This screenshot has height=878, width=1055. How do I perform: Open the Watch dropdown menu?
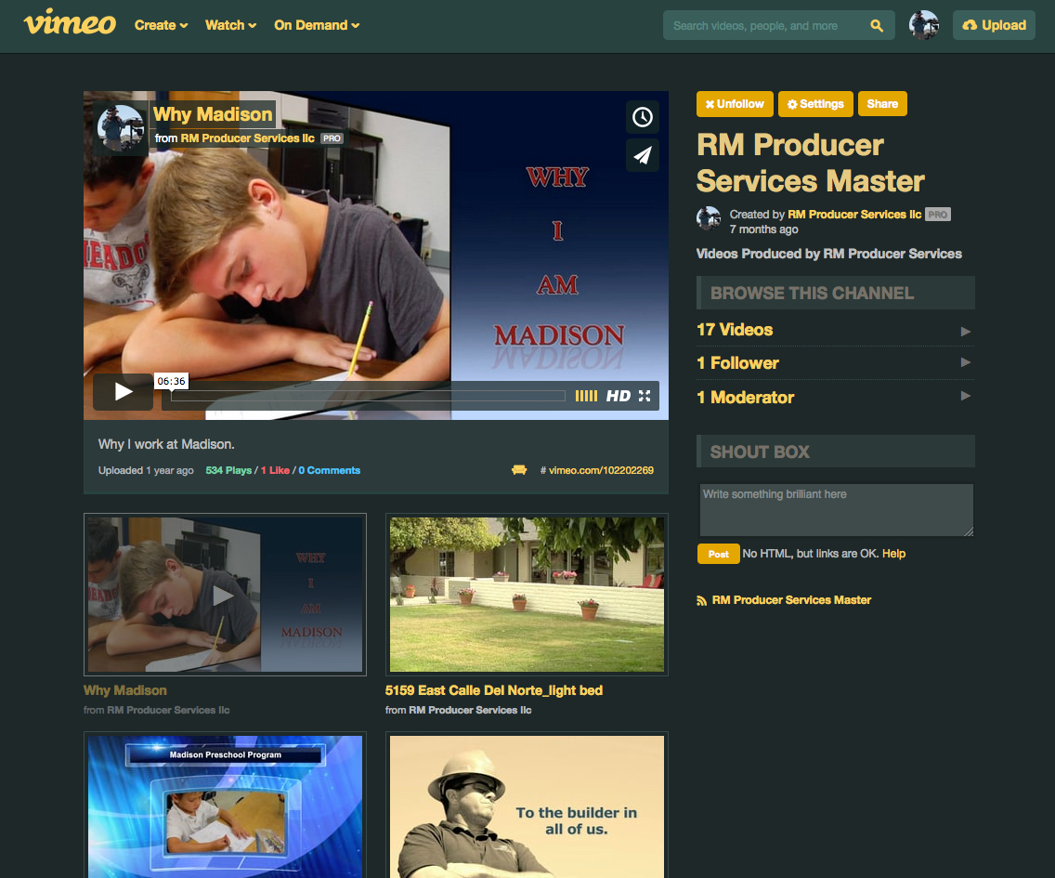(x=230, y=25)
